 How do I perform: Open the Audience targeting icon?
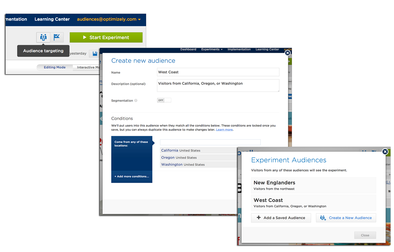pyautogui.click(x=43, y=37)
